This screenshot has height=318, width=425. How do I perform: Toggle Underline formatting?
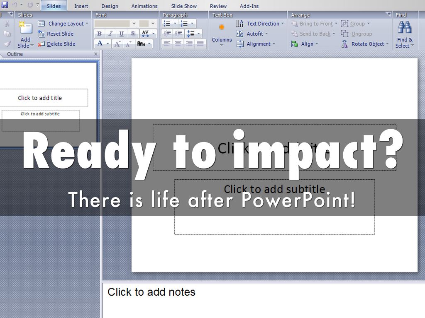tap(122, 34)
